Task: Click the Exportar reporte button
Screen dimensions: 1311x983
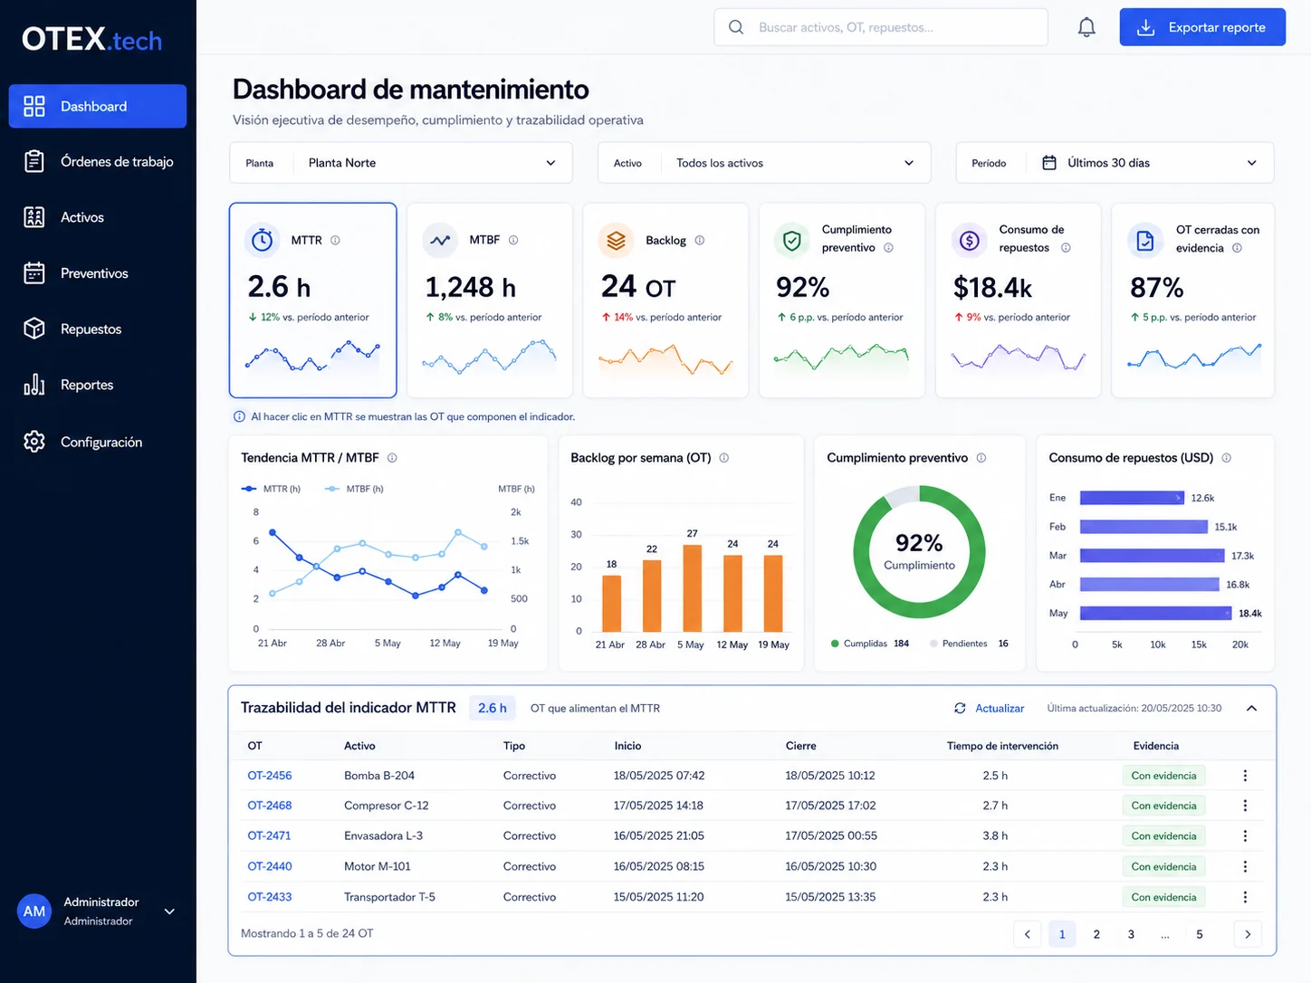Action: point(1202,27)
